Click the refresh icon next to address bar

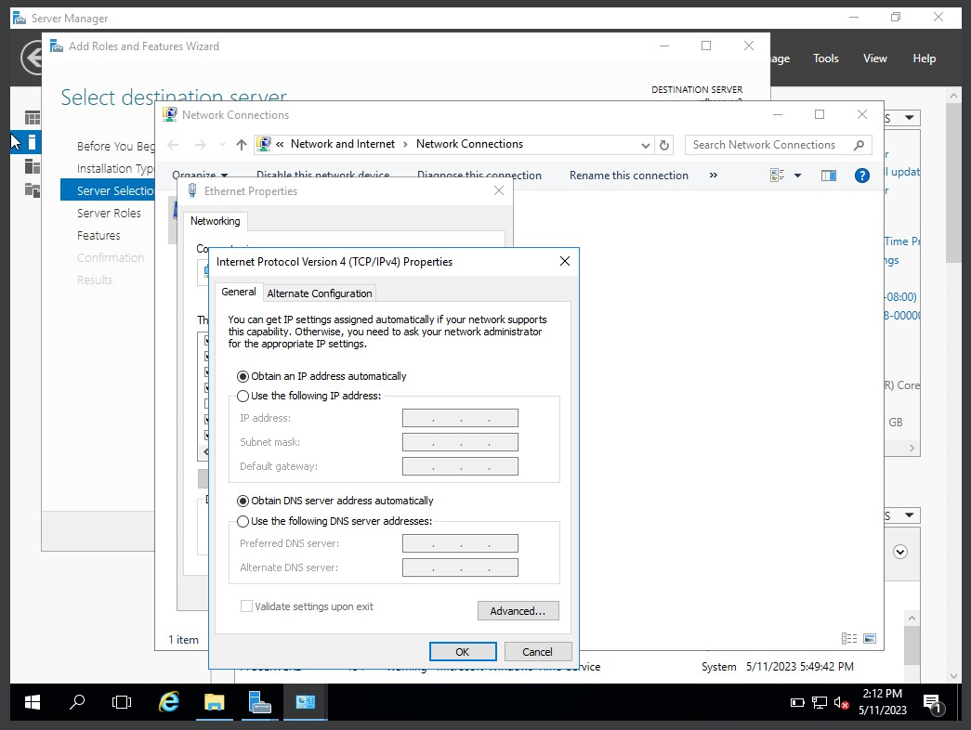663,145
